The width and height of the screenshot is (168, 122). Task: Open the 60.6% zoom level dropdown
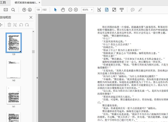pos(87,10)
